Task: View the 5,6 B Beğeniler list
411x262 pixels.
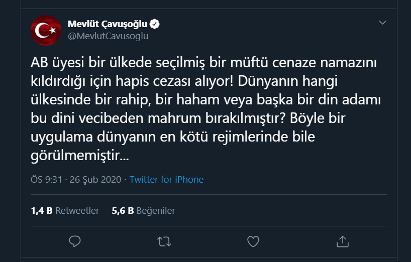Action: [143, 210]
